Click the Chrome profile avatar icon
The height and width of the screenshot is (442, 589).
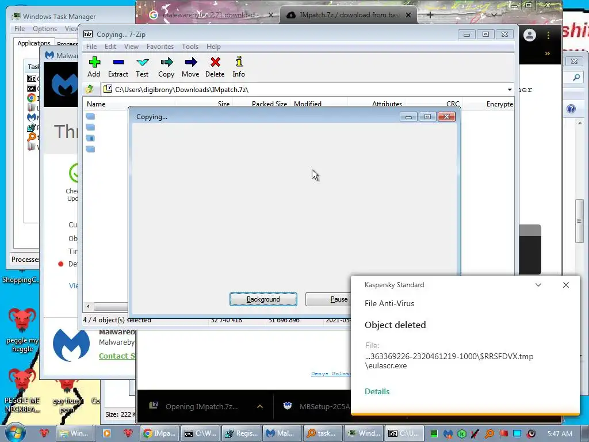[530, 35]
